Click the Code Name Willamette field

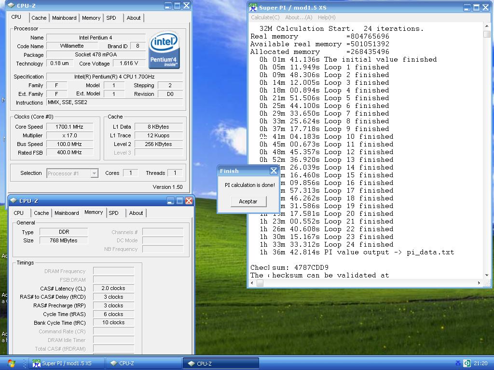pyautogui.click(x=72, y=46)
